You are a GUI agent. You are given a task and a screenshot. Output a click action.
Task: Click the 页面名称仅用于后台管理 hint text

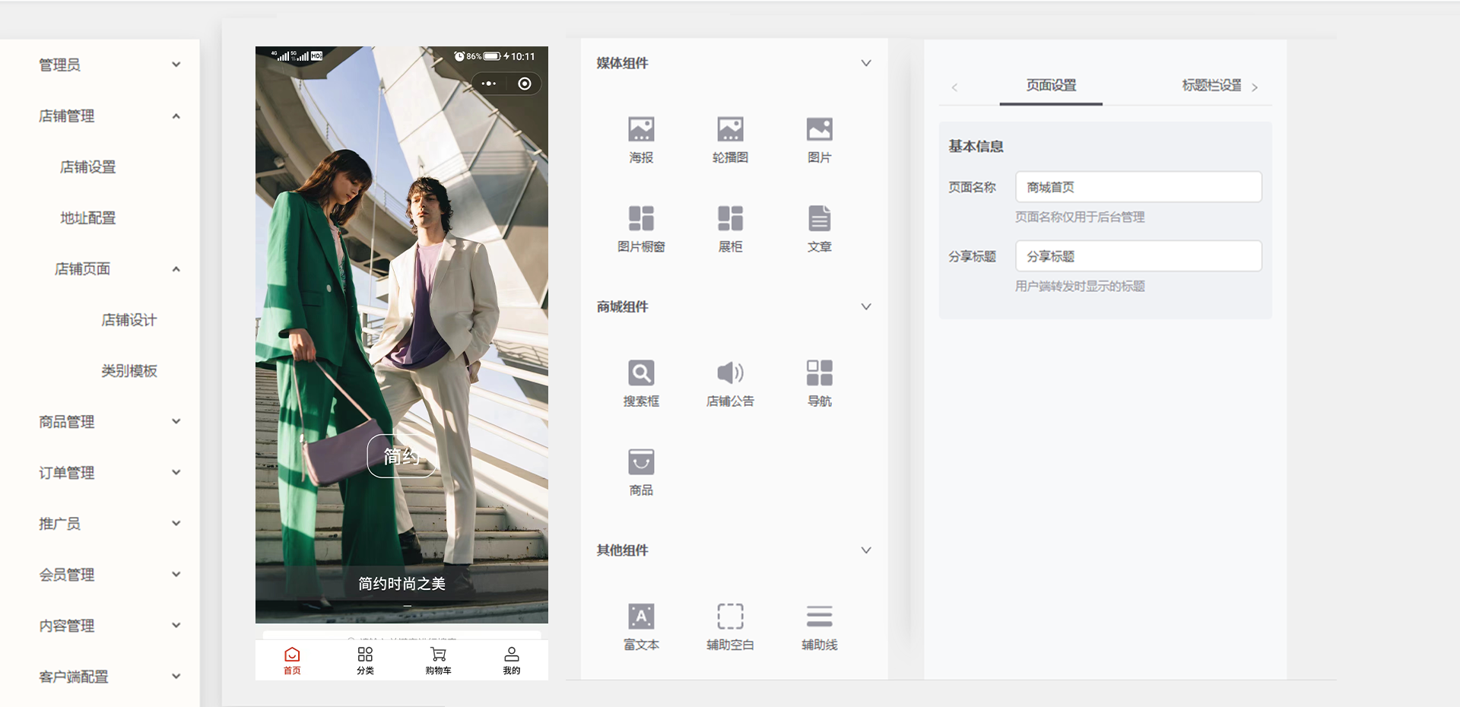coord(1080,217)
